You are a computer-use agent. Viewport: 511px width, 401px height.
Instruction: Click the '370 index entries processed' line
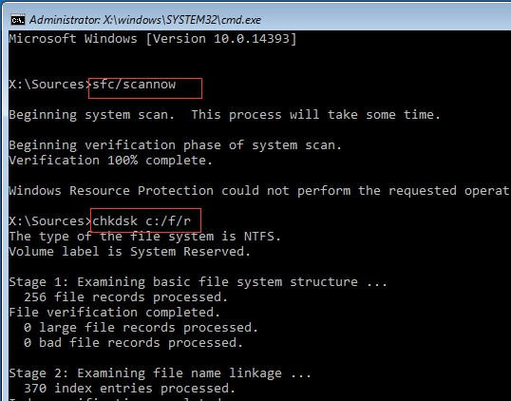[130, 389]
